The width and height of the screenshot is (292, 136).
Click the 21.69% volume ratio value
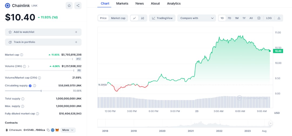[x=77, y=78]
